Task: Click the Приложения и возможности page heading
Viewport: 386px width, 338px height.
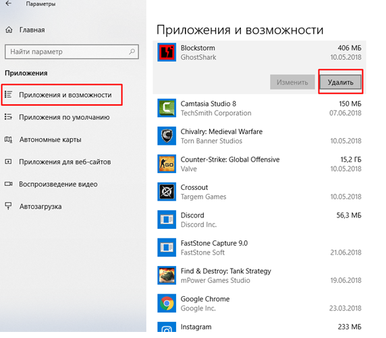Action: (240, 30)
